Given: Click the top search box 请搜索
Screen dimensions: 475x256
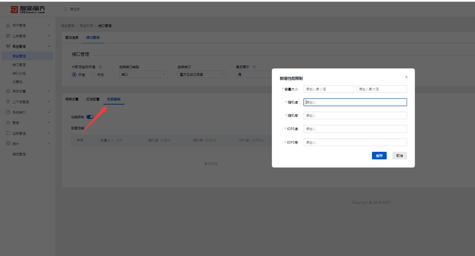Looking at the screenshot, I should click(75, 9).
